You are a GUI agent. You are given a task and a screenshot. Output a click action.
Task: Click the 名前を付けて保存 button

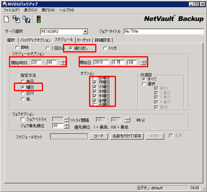(127, 136)
